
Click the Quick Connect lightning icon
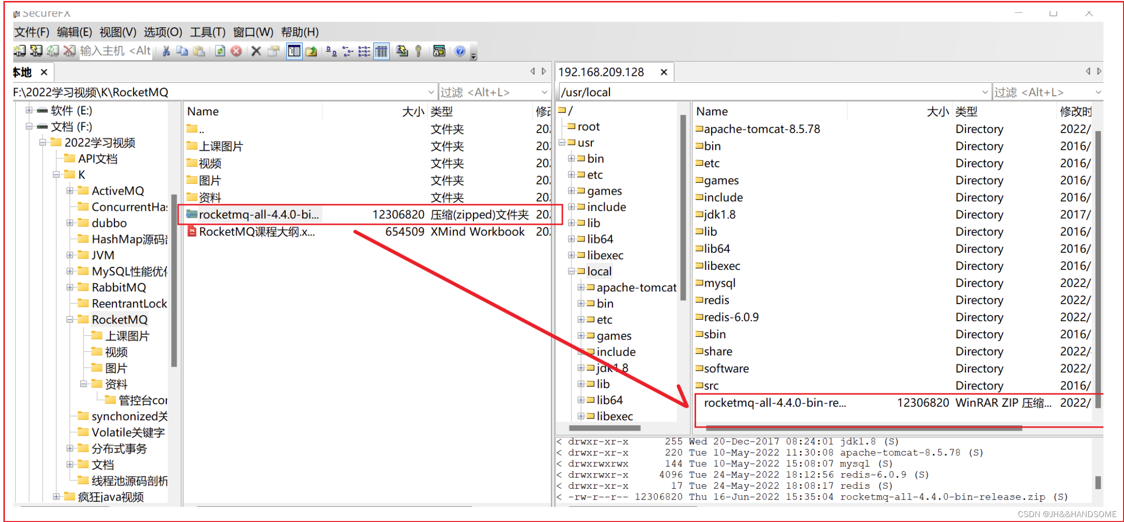click(x=36, y=51)
